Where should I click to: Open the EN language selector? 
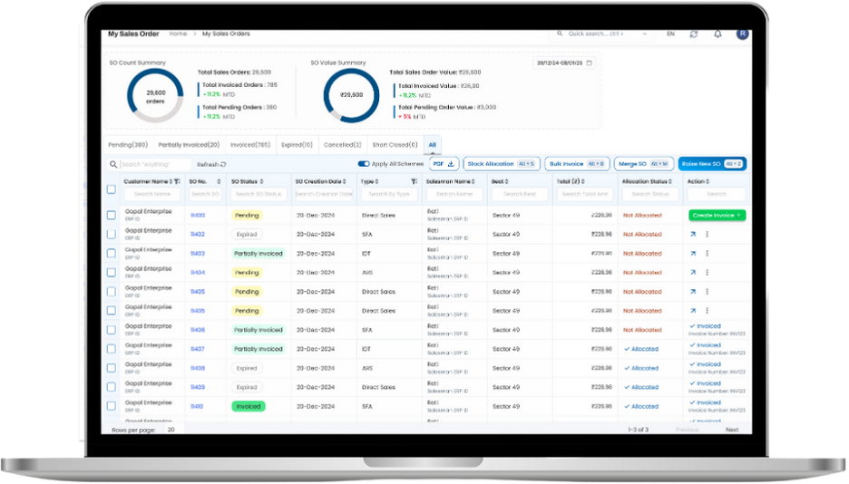[670, 34]
